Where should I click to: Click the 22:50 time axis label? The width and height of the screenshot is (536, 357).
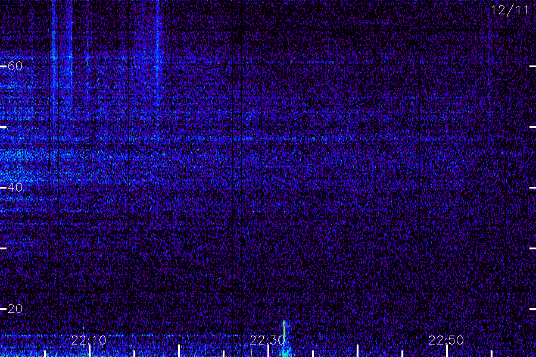pyautogui.click(x=446, y=340)
